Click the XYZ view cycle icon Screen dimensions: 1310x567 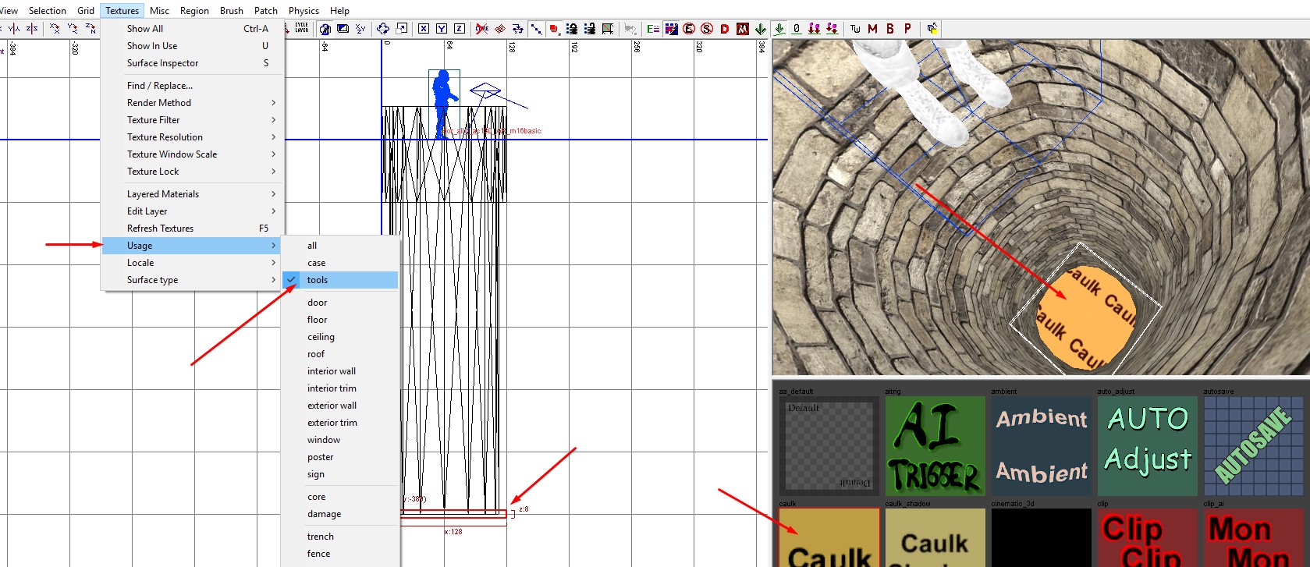point(360,29)
